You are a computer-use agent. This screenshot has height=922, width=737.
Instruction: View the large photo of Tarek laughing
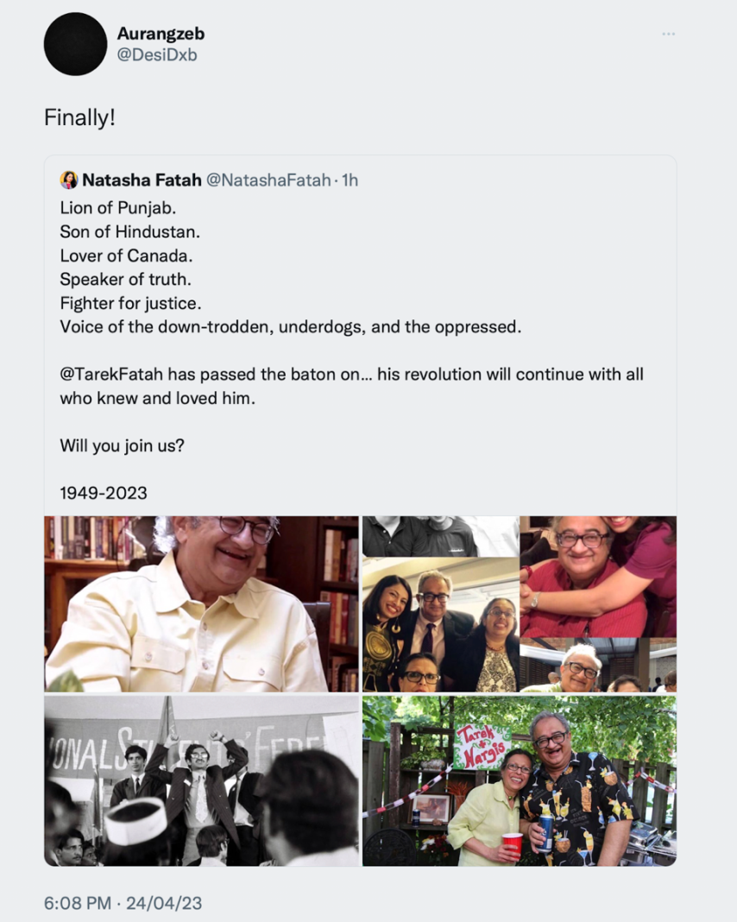click(200, 603)
